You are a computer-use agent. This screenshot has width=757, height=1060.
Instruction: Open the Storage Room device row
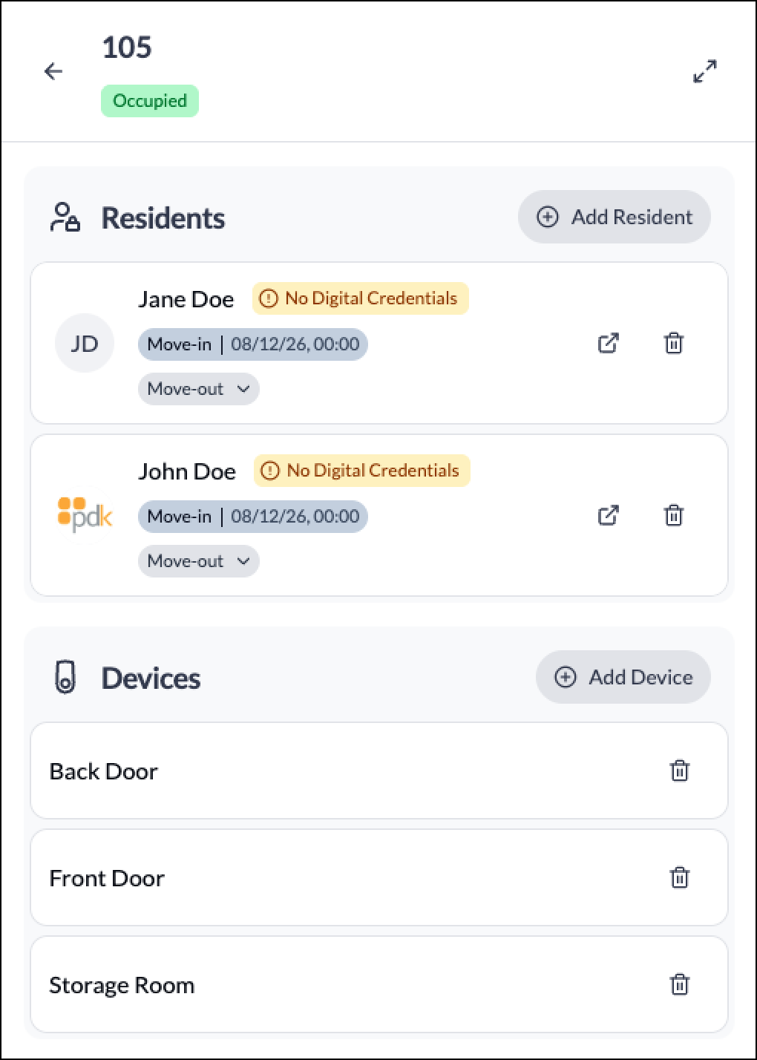coord(378,984)
